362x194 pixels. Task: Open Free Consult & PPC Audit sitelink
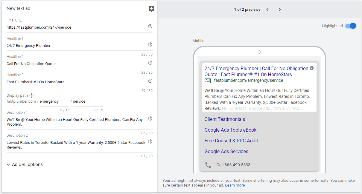point(231,141)
